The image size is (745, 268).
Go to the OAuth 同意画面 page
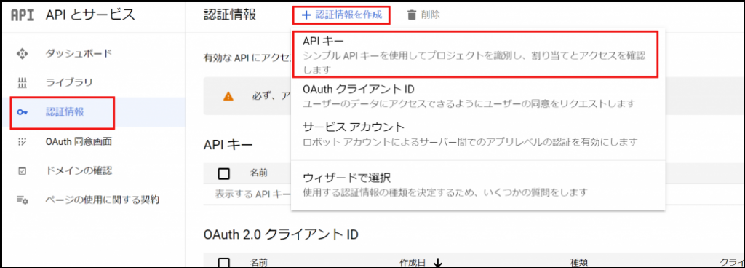coord(79,141)
